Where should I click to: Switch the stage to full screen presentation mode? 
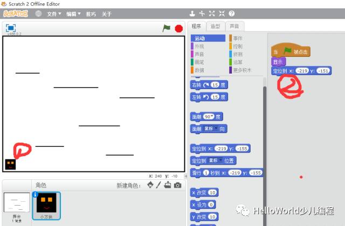11,28
